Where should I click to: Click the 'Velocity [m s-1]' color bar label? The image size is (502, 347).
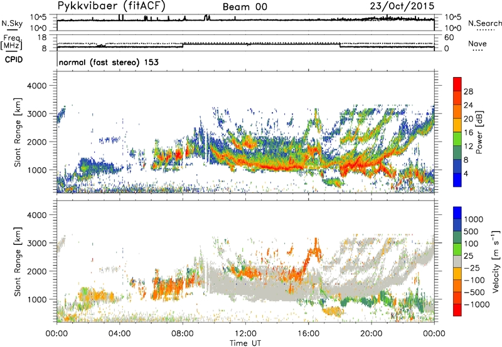[496, 261]
